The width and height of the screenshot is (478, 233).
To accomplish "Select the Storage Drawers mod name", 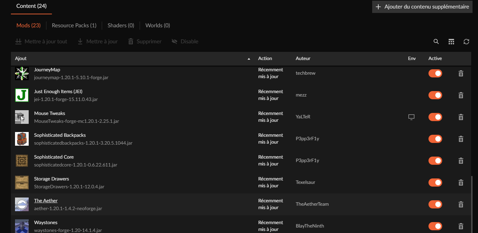I will point(52,179).
